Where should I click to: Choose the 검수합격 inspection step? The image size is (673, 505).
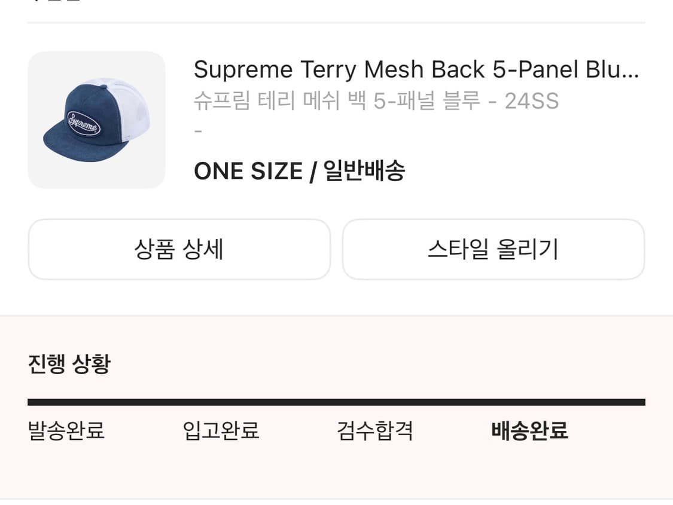point(375,430)
